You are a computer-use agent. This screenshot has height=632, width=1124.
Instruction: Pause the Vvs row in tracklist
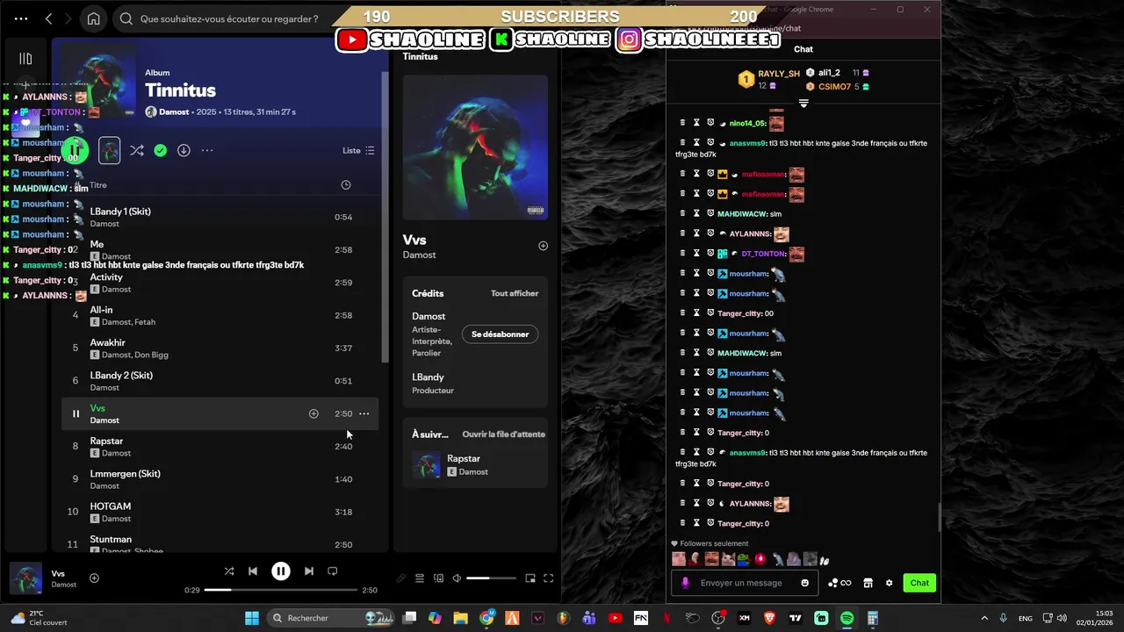pos(76,413)
